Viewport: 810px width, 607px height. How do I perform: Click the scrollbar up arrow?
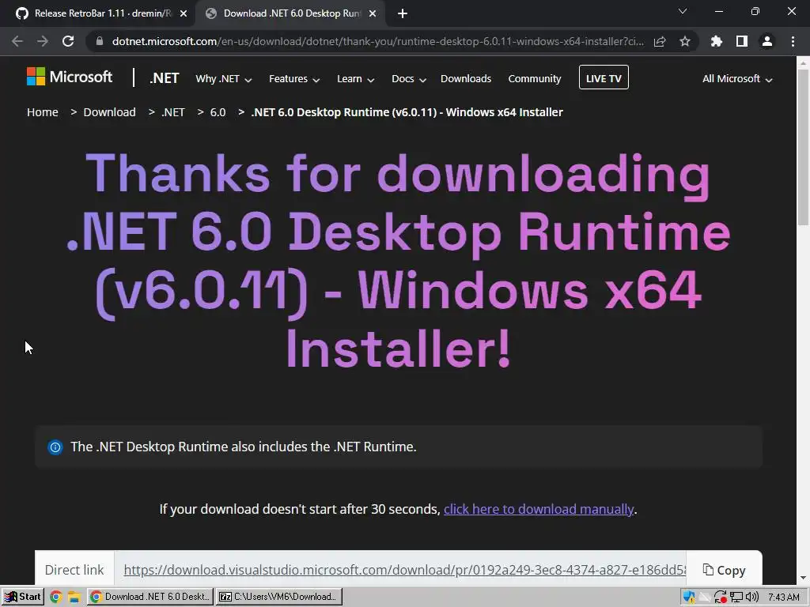tap(803, 62)
